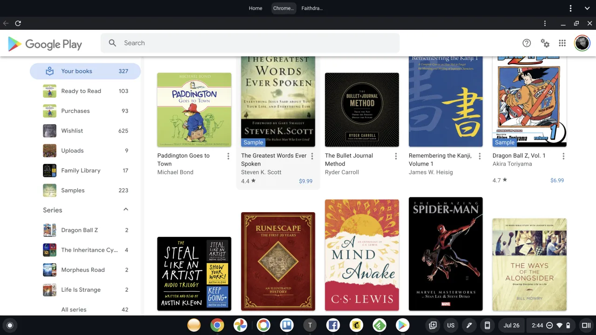This screenshot has height=335, width=596.
Task: Open the Wishlist section
Action: 72,131
